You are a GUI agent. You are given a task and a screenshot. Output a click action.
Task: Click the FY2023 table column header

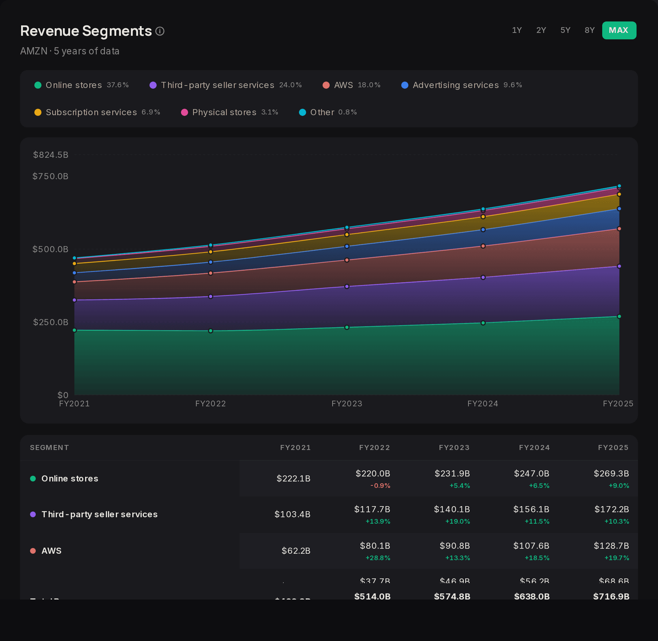pos(454,447)
